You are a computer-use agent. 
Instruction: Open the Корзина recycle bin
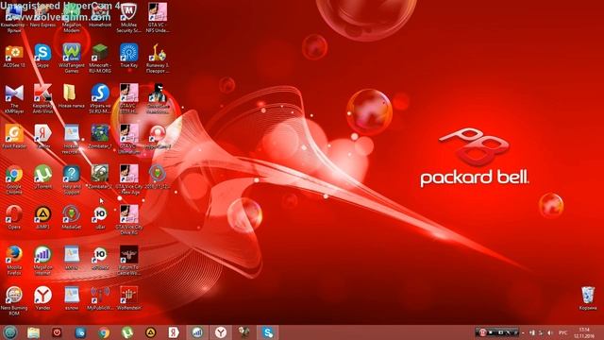point(587,298)
